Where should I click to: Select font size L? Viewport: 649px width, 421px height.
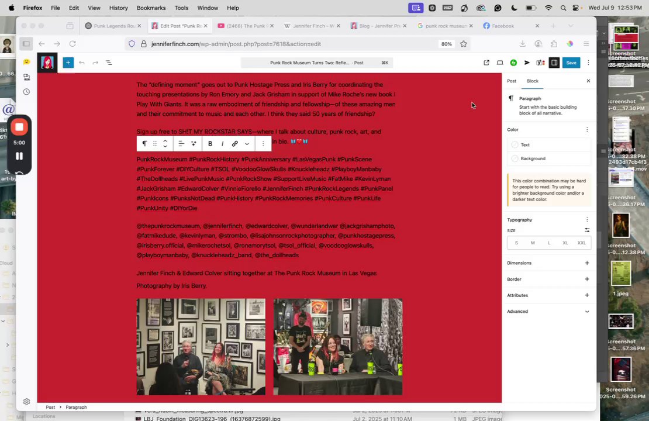point(549,243)
